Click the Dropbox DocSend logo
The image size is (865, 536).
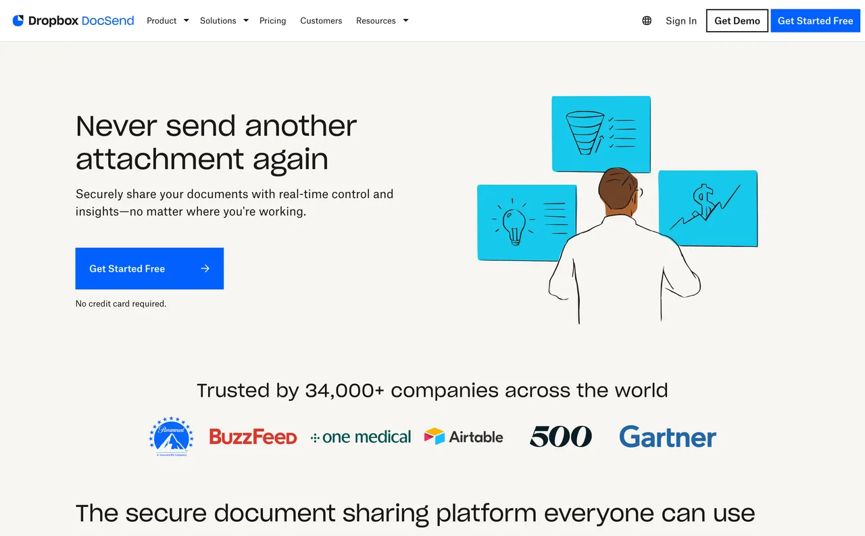coord(72,20)
